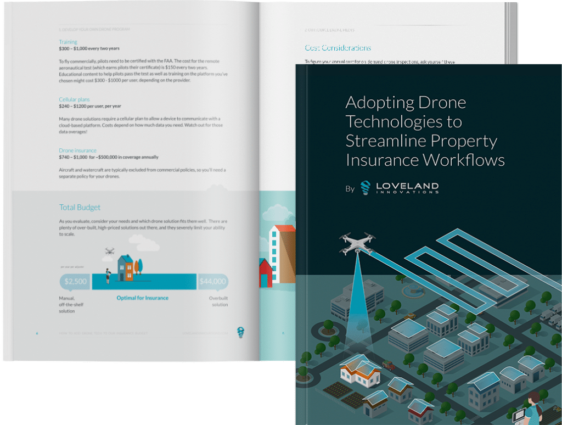Click "$300 – $1,000 every two years" text
562x425 pixels.
(x=89, y=48)
